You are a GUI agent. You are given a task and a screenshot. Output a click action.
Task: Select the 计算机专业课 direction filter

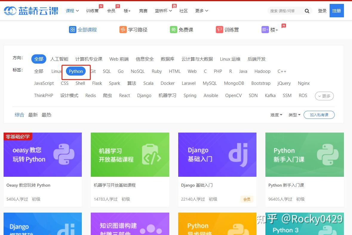click(89, 59)
